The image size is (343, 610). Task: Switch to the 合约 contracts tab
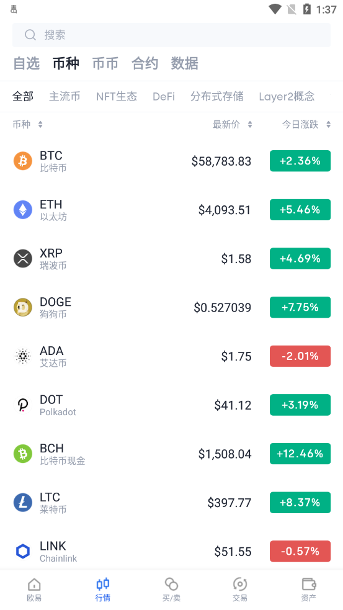tap(145, 63)
